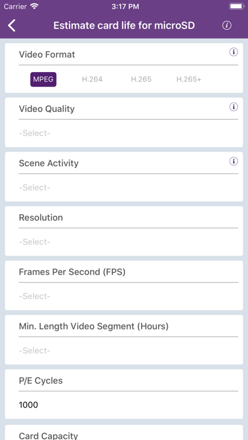This screenshot has width=248, height=440.
Task: Tap the Video Format info icon
Action: pyautogui.click(x=233, y=52)
